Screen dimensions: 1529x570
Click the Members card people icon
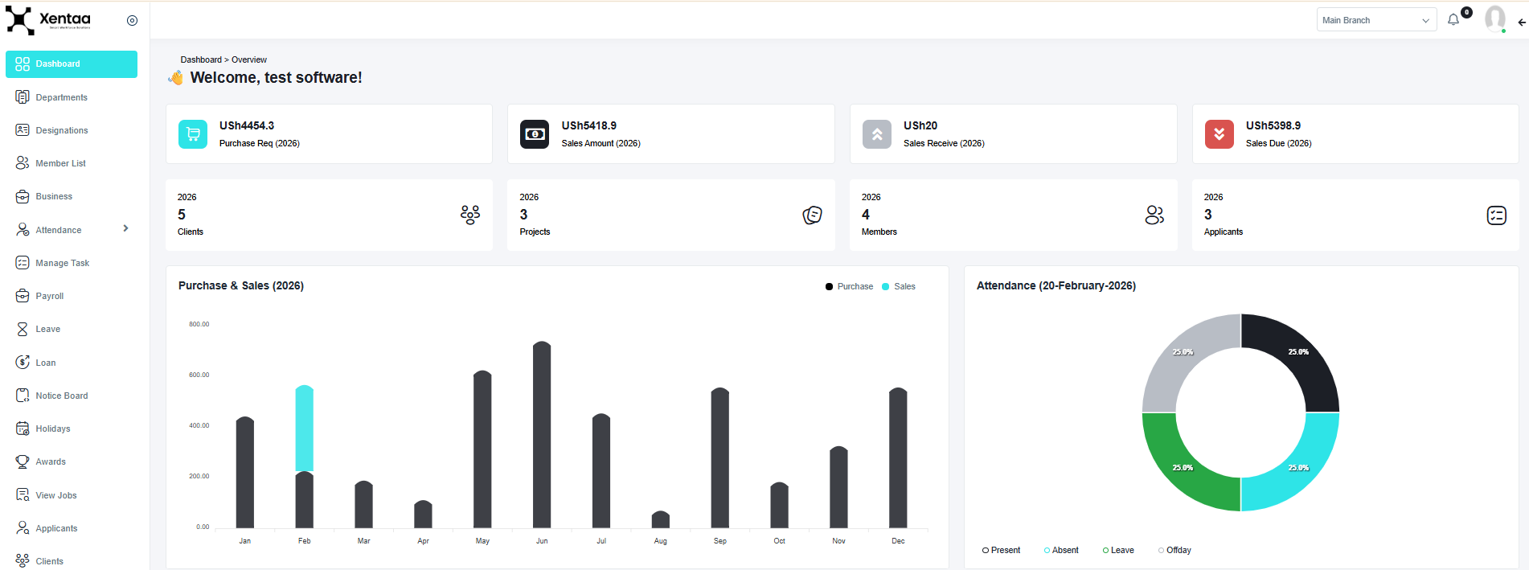point(1154,215)
